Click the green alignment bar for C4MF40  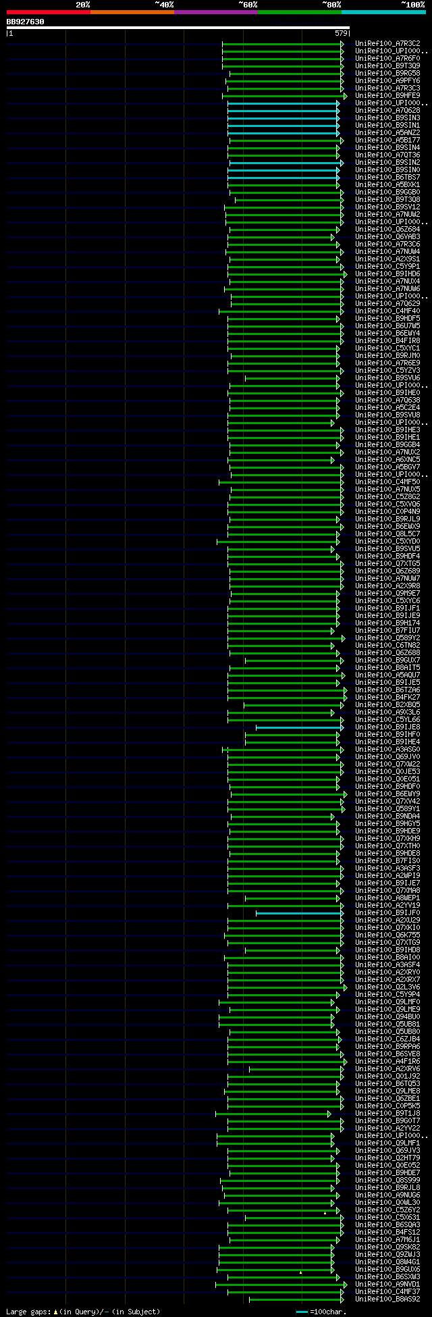pos(280,311)
